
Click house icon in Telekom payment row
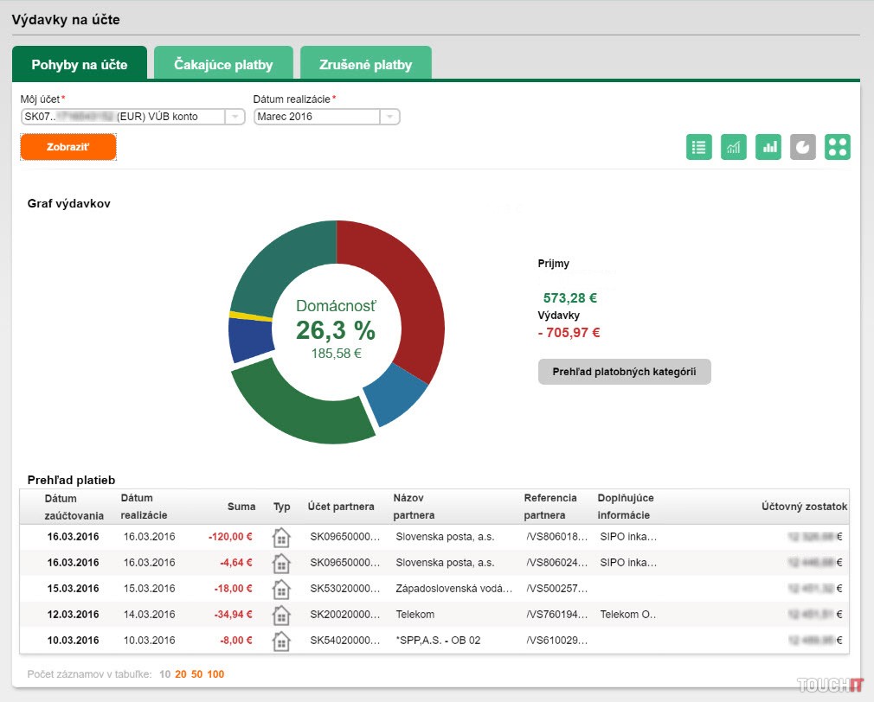[281, 615]
